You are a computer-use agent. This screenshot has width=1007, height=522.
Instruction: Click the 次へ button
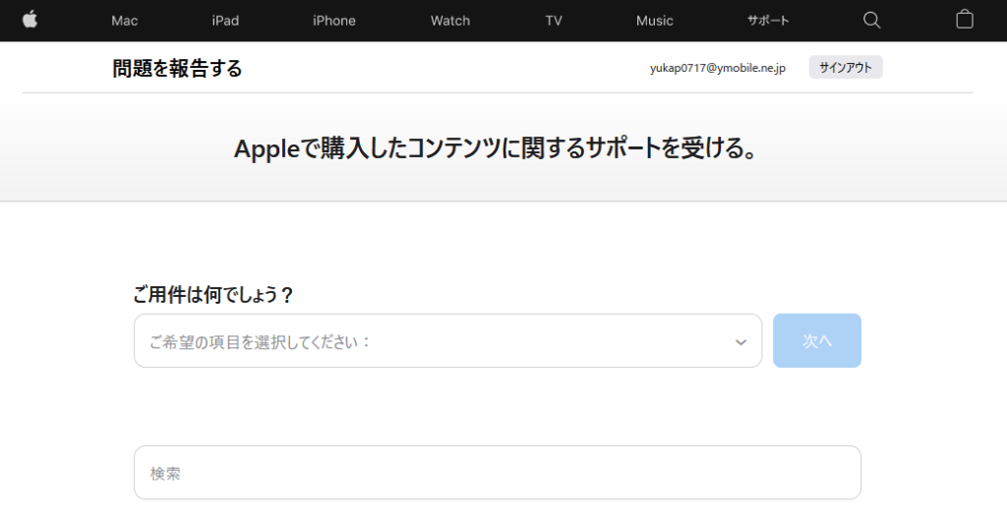[817, 340]
